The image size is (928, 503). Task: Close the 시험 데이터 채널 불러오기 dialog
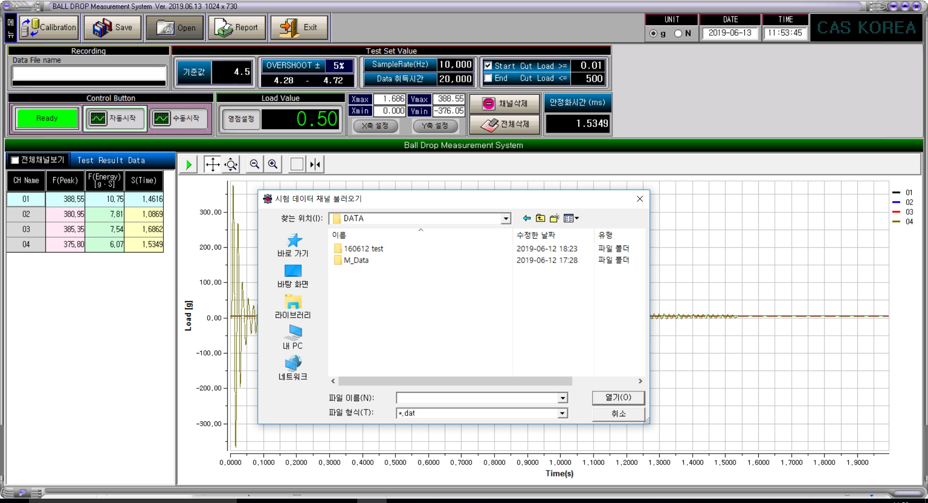pos(639,199)
